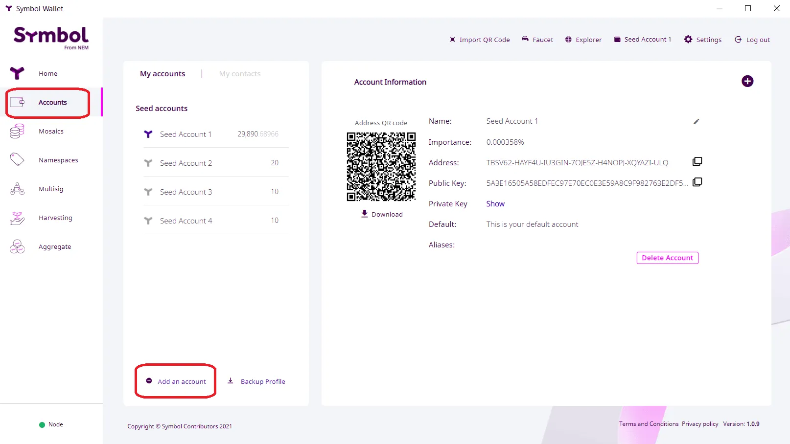Open the Settings gear menu
The height and width of the screenshot is (444, 790).
[x=702, y=40]
